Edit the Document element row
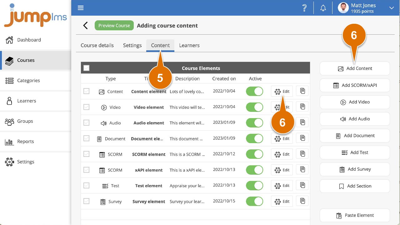This screenshot has height=225, width=400. point(282,138)
